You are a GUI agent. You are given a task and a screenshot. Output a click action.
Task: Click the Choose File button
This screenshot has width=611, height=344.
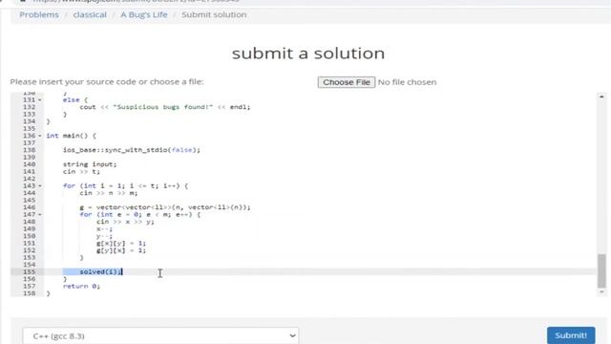coord(346,82)
